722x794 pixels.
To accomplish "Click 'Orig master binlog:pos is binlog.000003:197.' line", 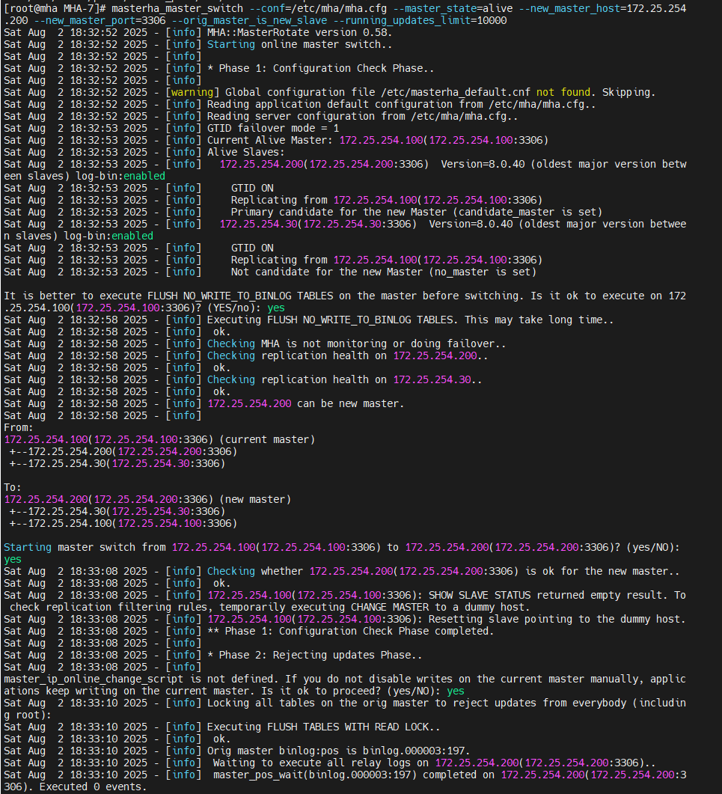I will (339, 751).
